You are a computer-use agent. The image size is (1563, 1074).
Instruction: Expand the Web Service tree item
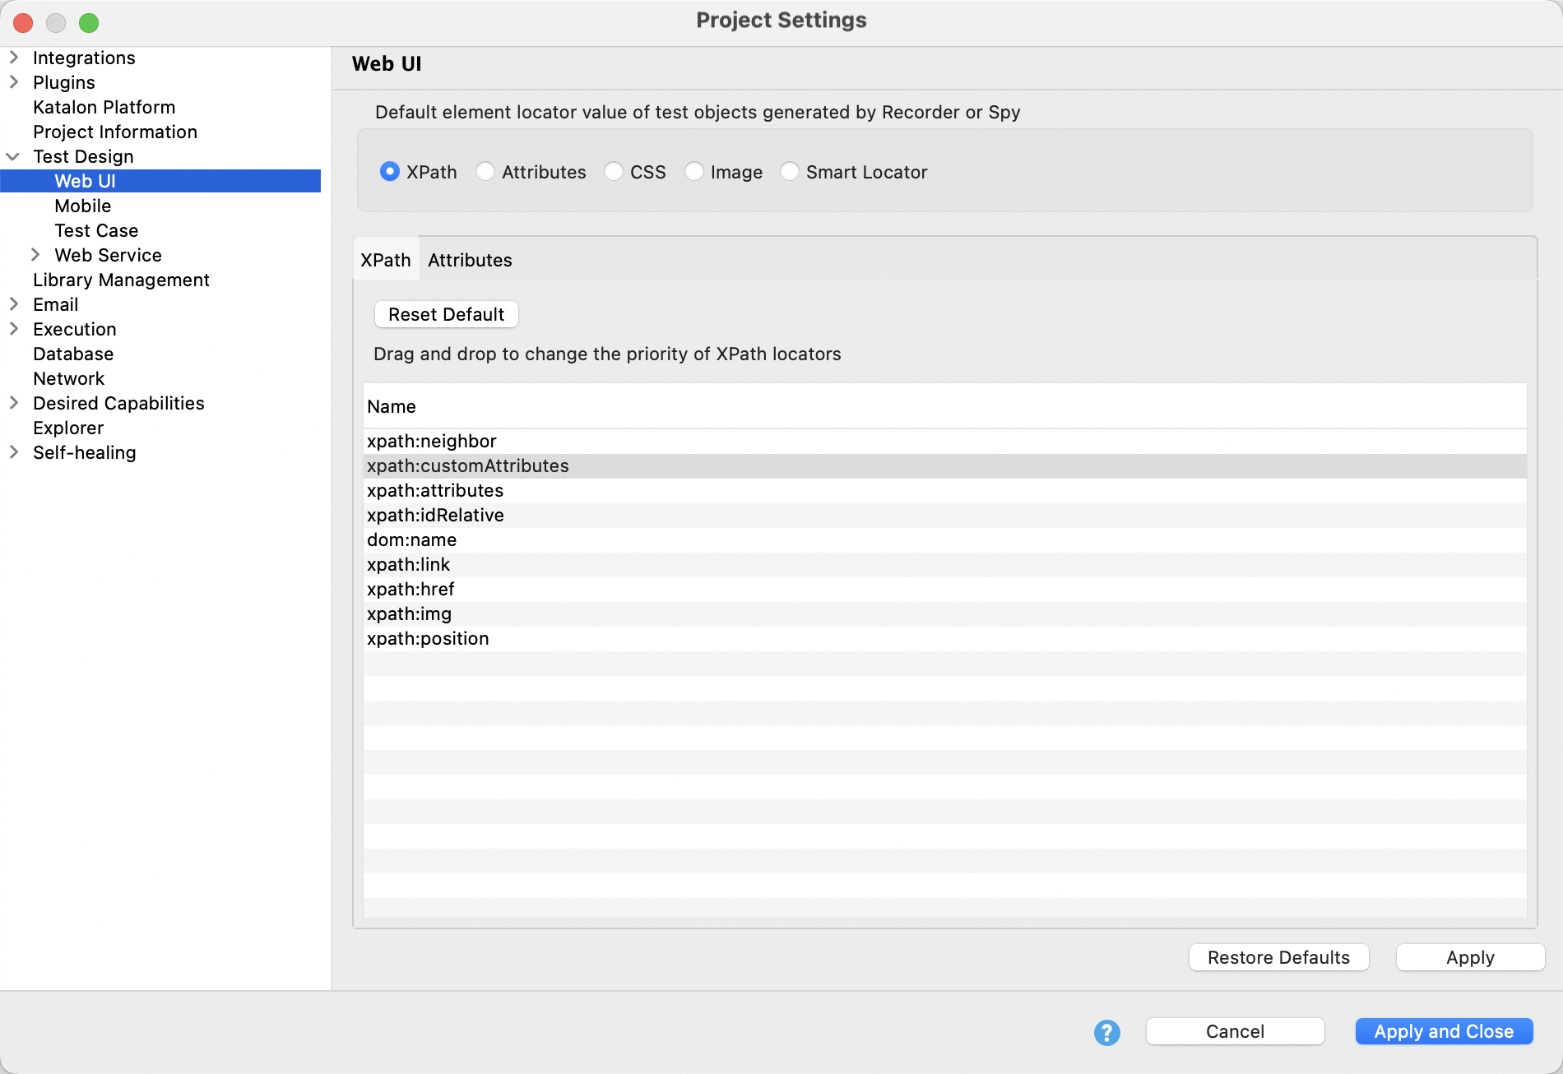35,255
